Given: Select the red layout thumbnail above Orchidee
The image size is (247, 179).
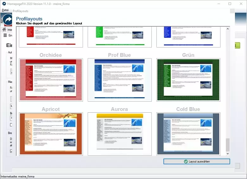Looking at the screenshot, I should click(51, 37).
